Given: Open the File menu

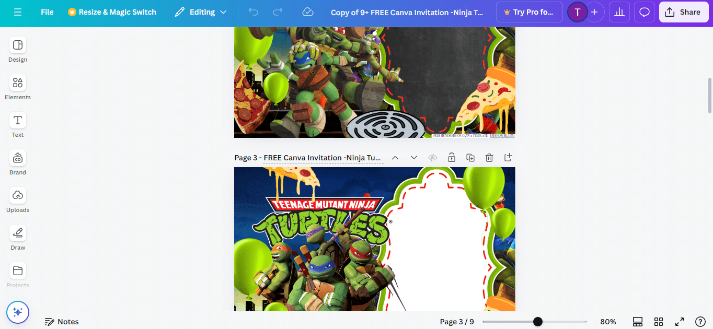Looking at the screenshot, I should (47, 12).
